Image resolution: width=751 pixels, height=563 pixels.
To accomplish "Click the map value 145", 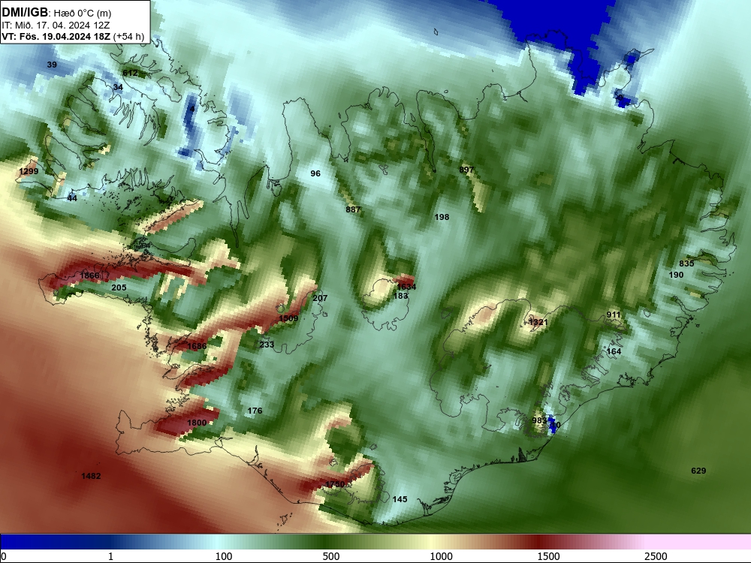I will (x=400, y=499).
